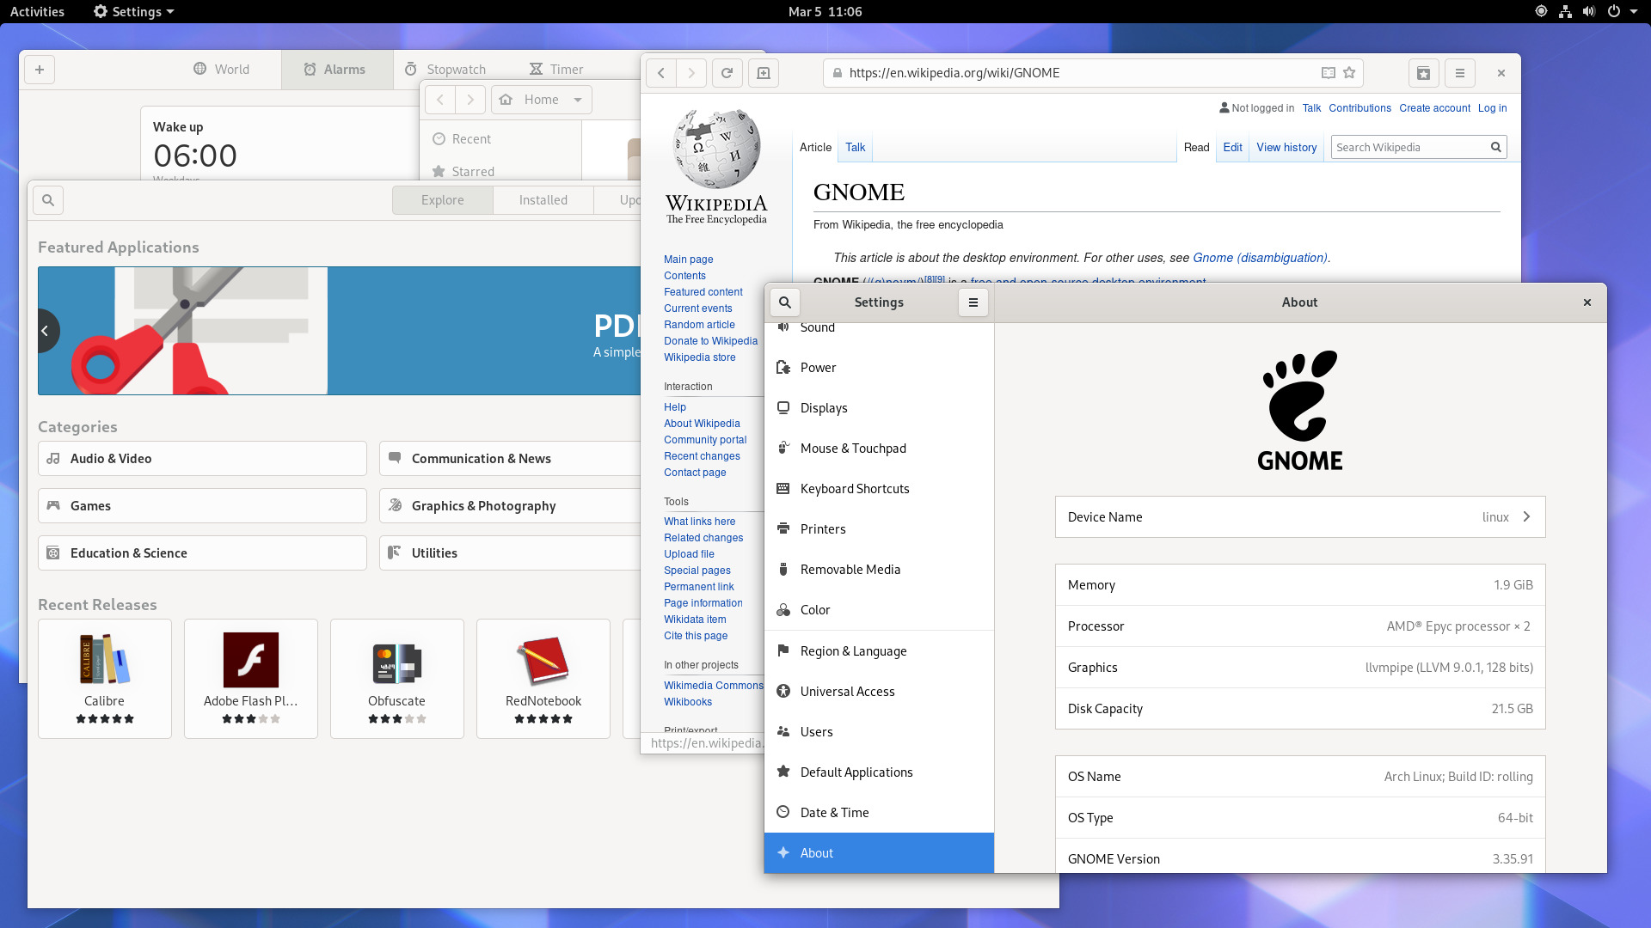1651x928 pixels.
Task: Go back in the web browser
Action: click(661, 73)
